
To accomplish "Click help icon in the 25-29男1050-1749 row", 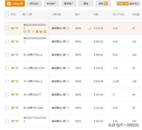I will tap(68, 68).
